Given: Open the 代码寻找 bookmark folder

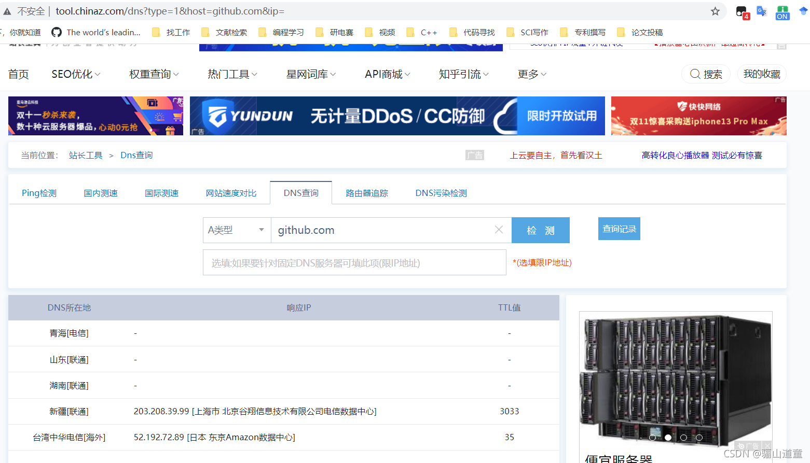Looking at the screenshot, I should tap(472, 32).
